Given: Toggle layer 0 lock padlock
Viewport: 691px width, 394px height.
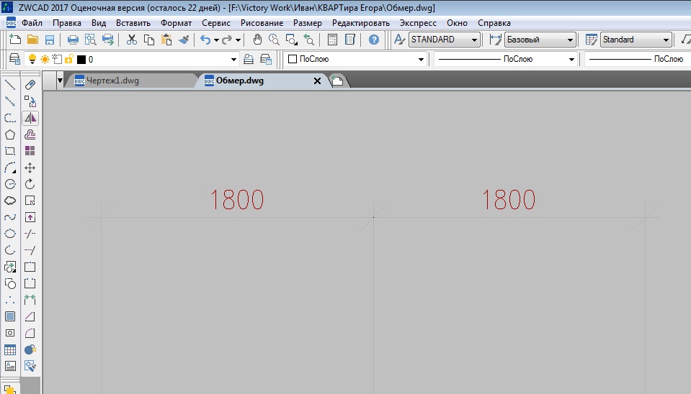Looking at the screenshot, I should [x=68, y=59].
